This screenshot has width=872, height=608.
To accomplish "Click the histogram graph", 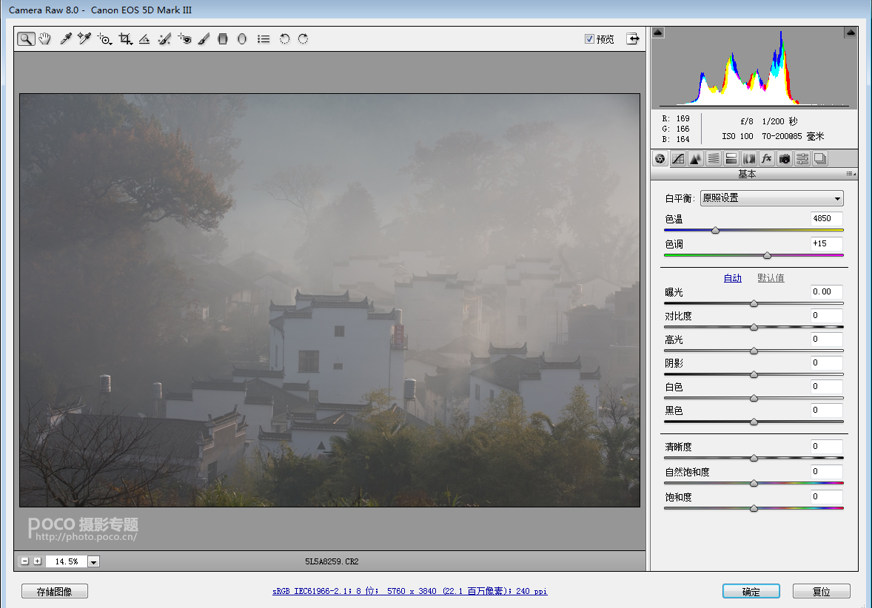I will coord(754,68).
